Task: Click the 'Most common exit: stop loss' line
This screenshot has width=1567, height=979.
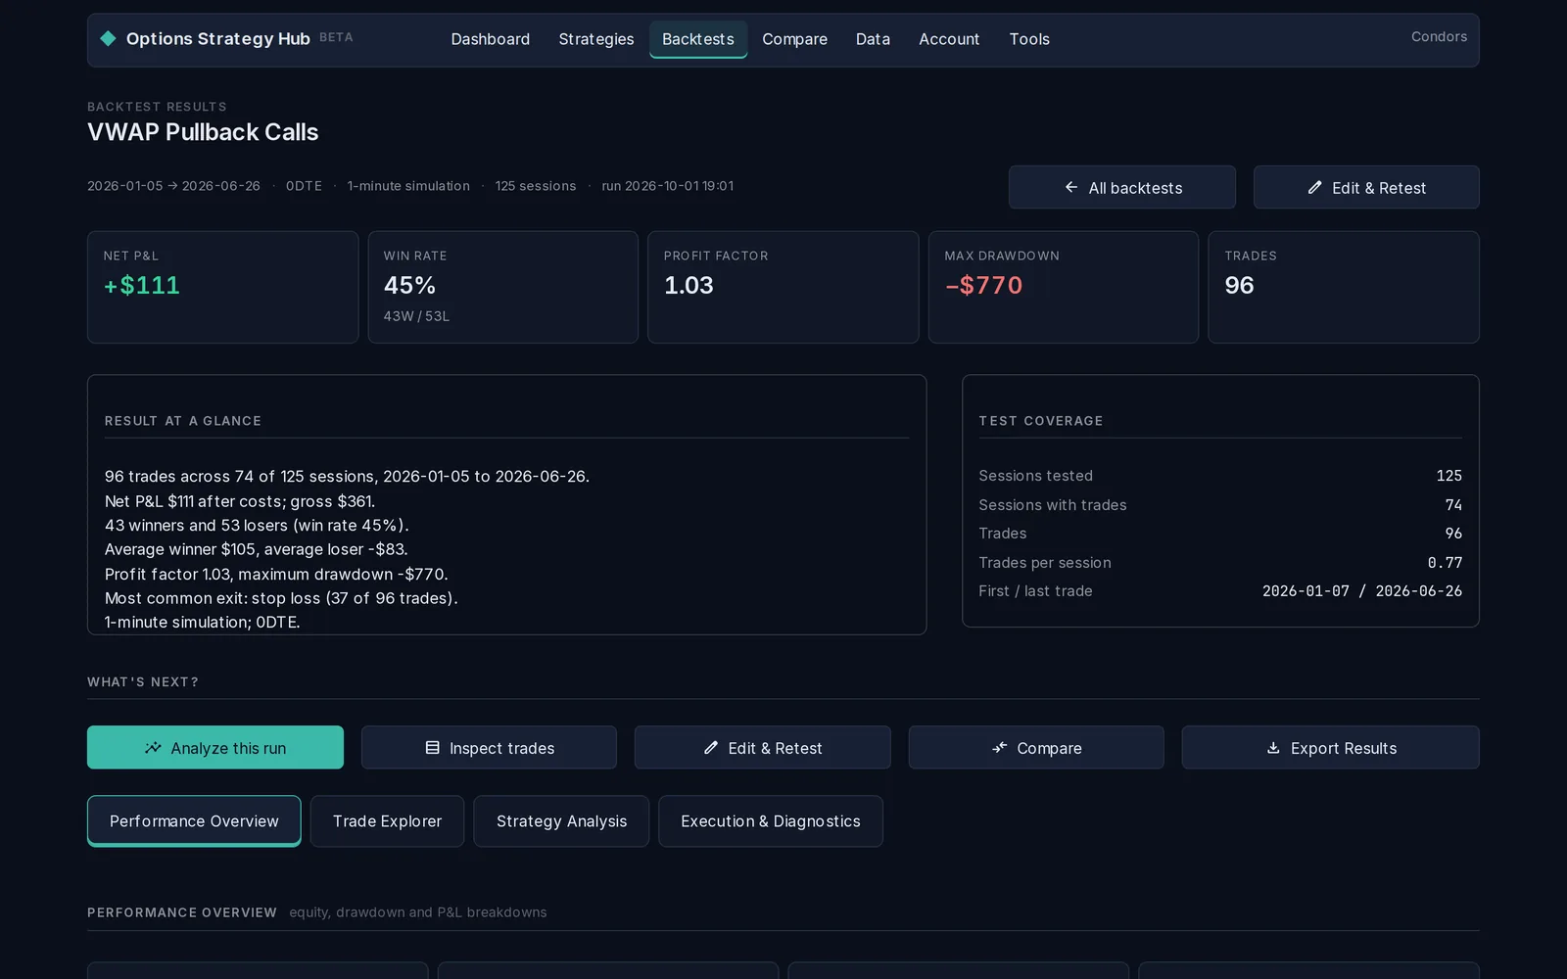Action: 281,598
